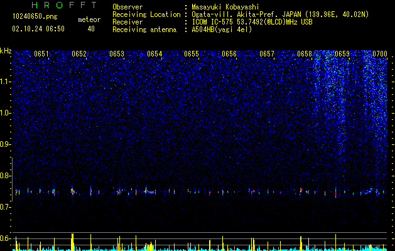This screenshot has height=251, width=395.
Task: Click the gray frequency range bar on the left axis
Action: [12, 179]
